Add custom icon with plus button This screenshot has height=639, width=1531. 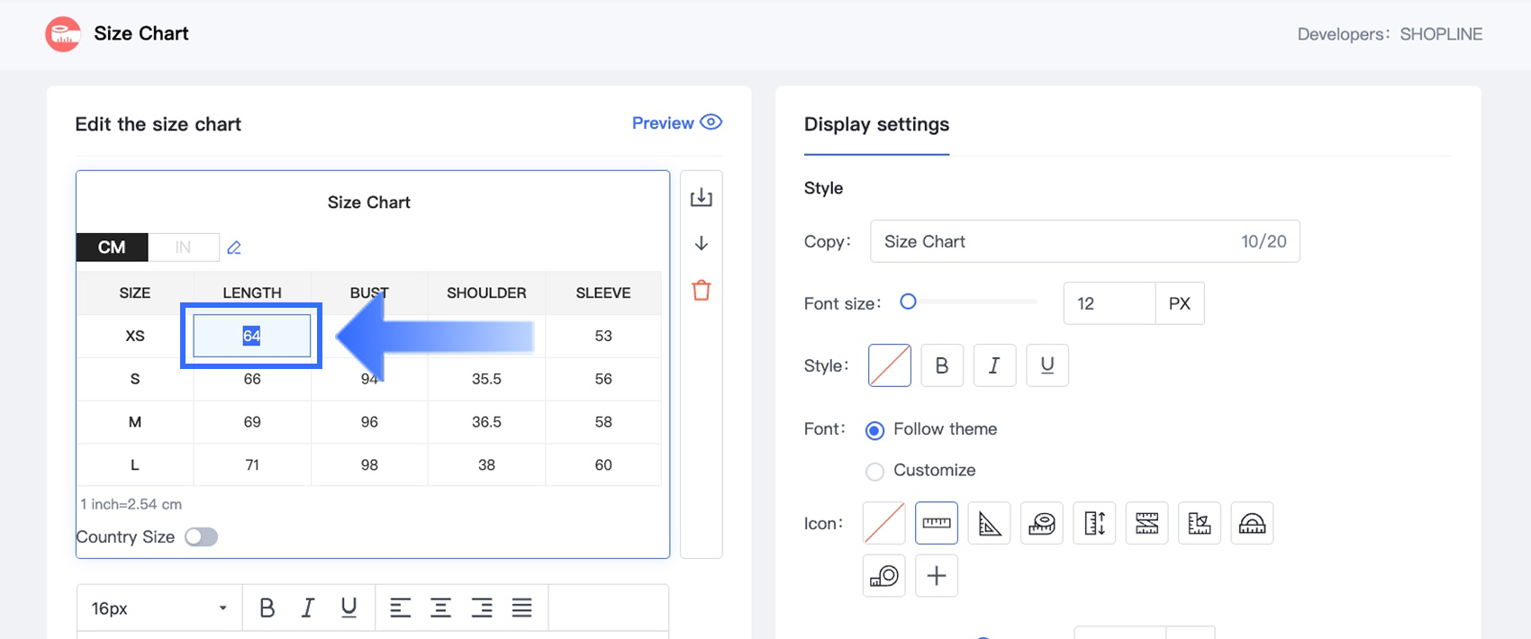pos(936,576)
